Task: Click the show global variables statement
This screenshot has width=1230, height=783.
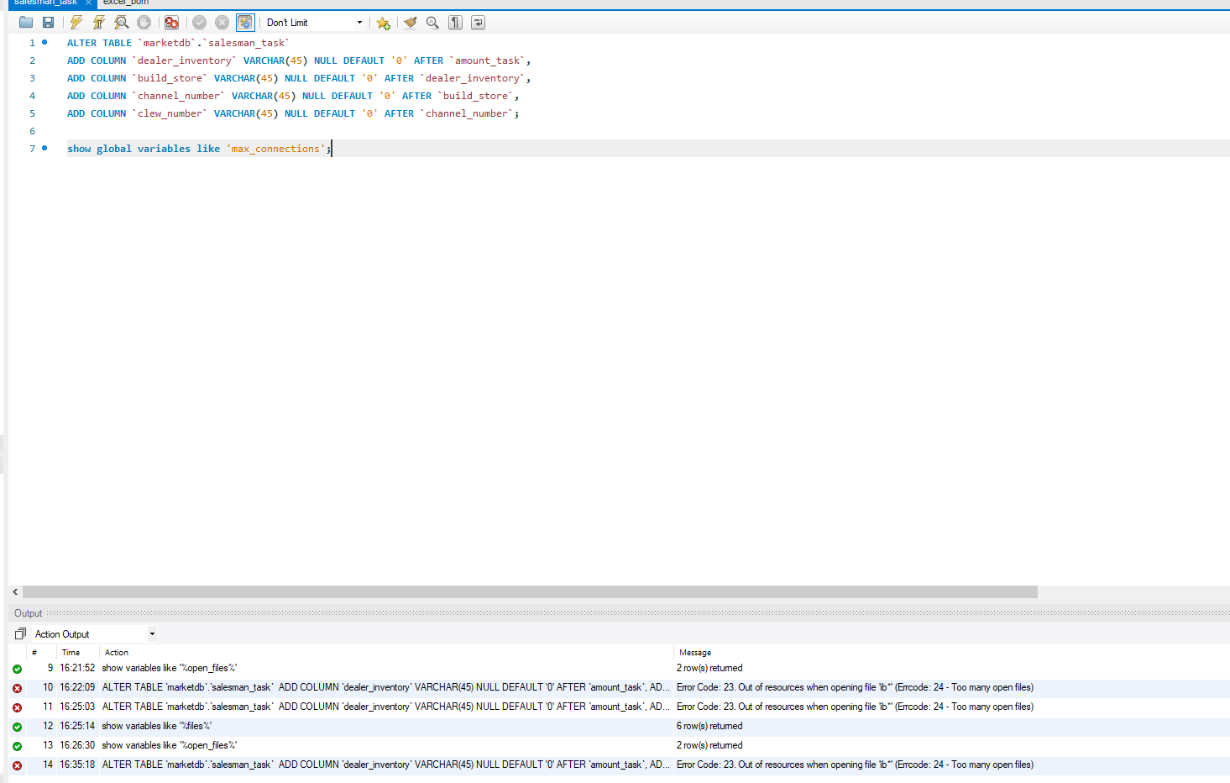Action: point(199,149)
